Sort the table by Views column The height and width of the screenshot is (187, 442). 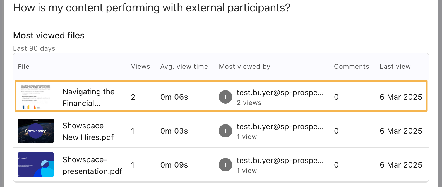click(140, 67)
